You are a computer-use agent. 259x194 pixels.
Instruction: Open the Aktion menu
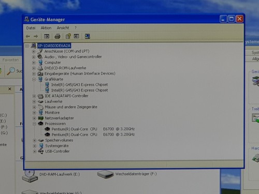point(46,28)
